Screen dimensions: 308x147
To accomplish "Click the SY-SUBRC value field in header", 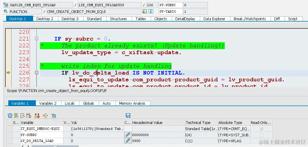I will 195,5.
